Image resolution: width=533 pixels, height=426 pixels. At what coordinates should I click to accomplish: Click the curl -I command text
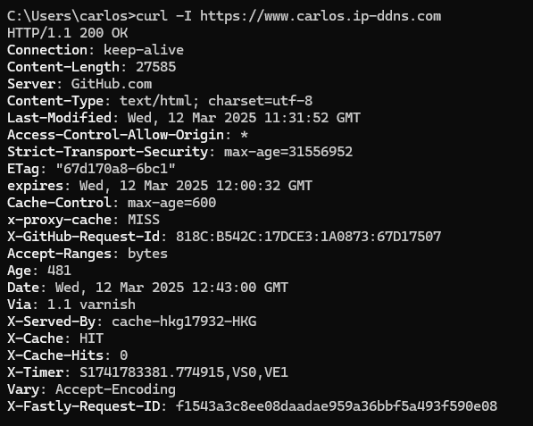(x=164, y=16)
